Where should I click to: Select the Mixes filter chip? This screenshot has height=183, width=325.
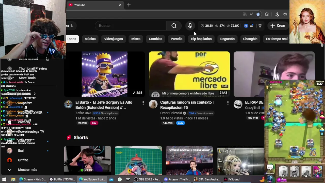click(136, 39)
